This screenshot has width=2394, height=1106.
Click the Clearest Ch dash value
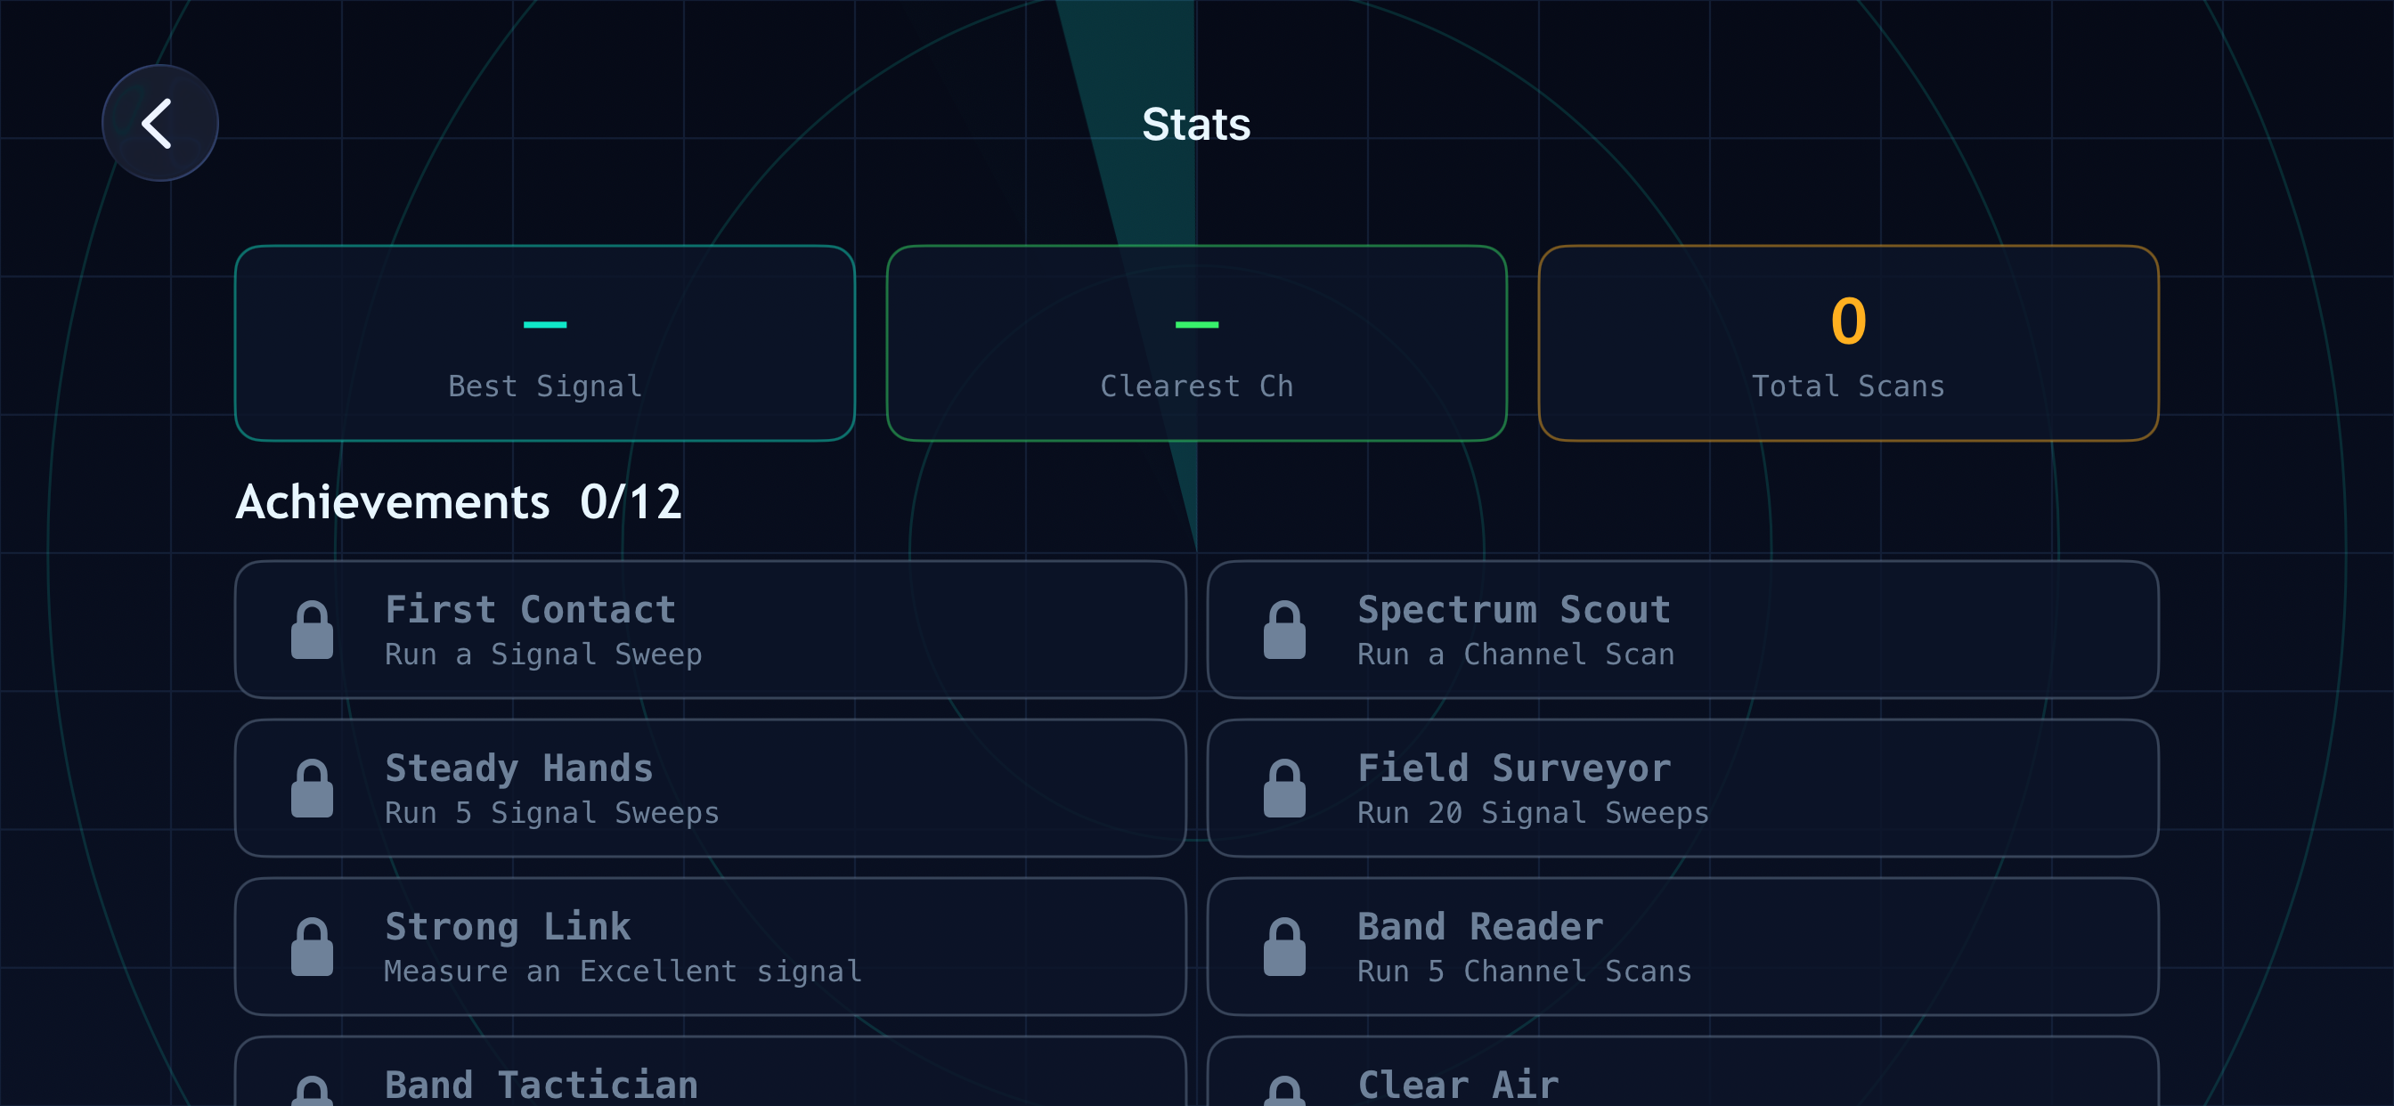click(x=1196, y=324)
